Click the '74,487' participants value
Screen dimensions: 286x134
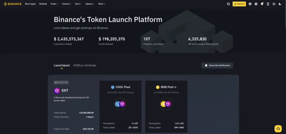[135, 123]
